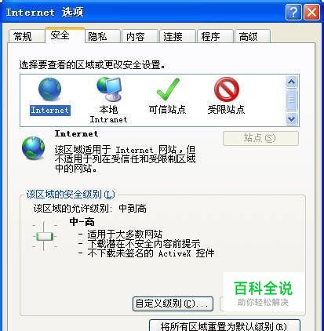Click 将所有区域重置为默认级别(R) button
Viewport: 324px width, 331px height.
tap(224, 326)
